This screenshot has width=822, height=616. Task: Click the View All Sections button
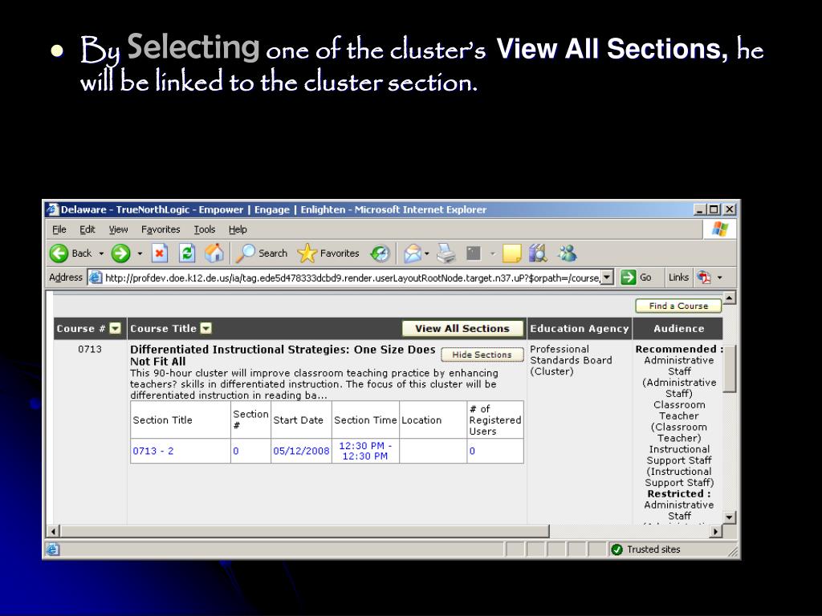pos(462,328)
